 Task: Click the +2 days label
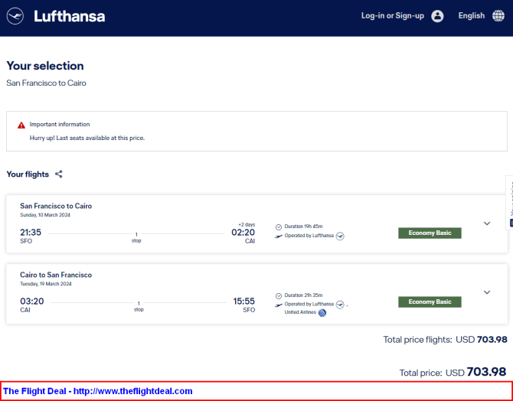(x=247, y=225)
